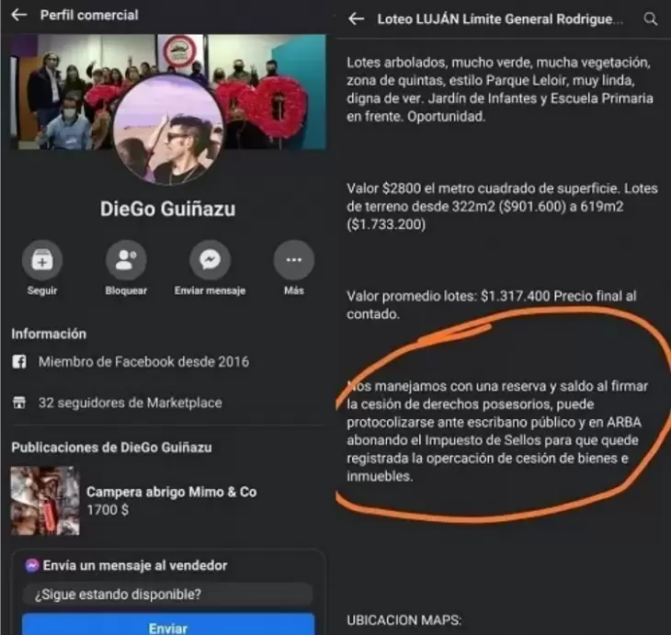Go back from the Loteo LUJÁN listing
671x635 pixels.
pyautogui.click(x=356, y=18)
